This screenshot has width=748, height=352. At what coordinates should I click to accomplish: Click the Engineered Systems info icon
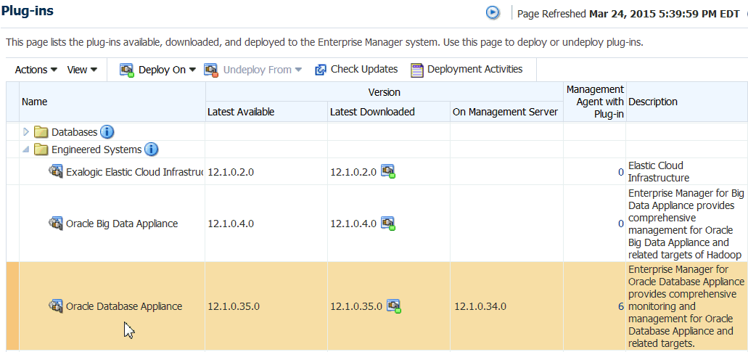click(151, 150)
